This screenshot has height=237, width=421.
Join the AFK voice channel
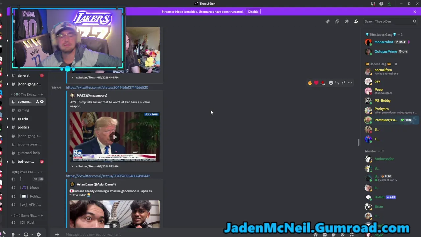28,205
